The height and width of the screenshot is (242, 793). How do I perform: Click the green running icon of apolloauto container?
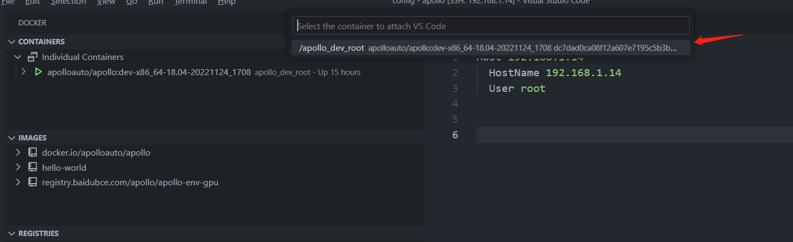38,72
